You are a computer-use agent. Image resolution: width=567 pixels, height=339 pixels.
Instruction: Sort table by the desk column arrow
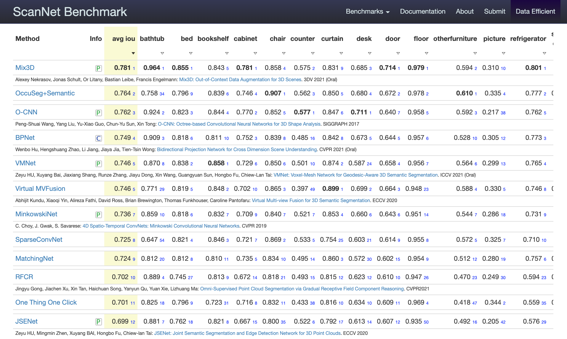(x=370, y=53)
